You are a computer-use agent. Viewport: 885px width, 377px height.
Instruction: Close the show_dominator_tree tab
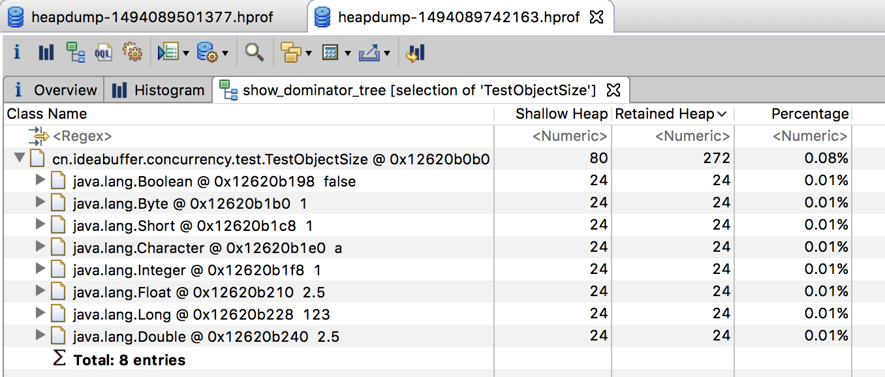613,89
